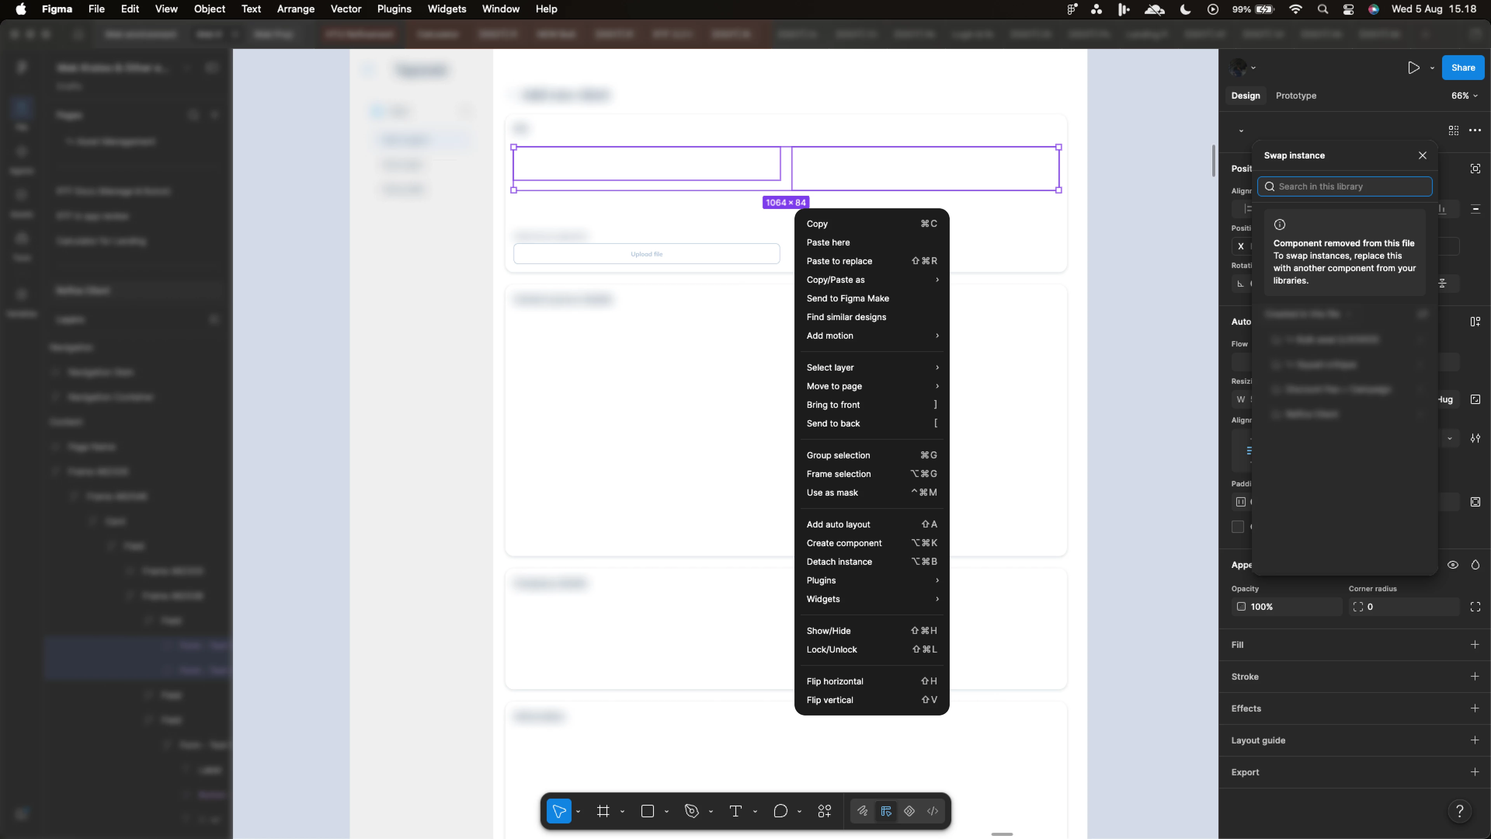The width and height of the screenshot is (1491, 839).
Task: Switch to Design mode in toolbar
Action: (886, 811)
